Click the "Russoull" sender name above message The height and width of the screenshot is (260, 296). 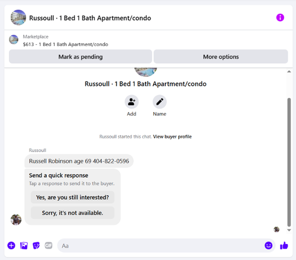pos(37,150)
